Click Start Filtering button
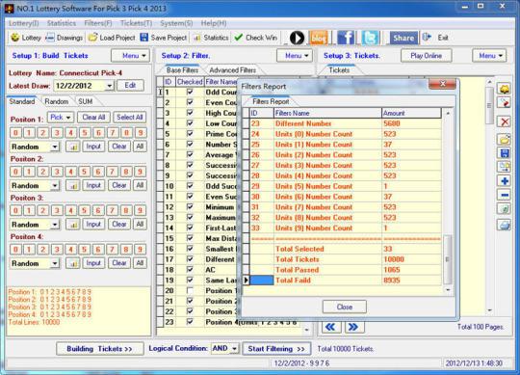 click(276, 349)
